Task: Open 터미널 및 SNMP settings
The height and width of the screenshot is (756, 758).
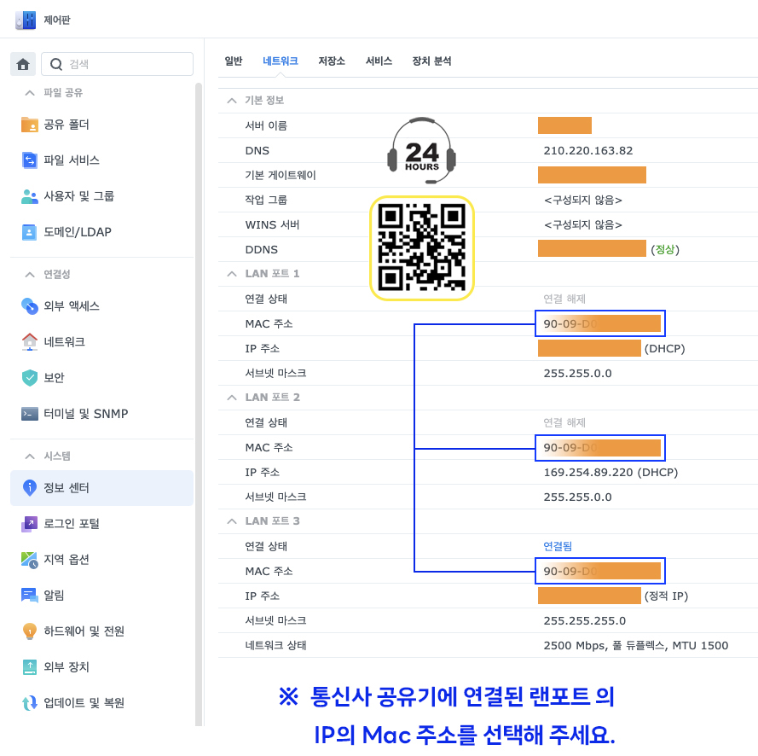Action: (x=102, y=414)
